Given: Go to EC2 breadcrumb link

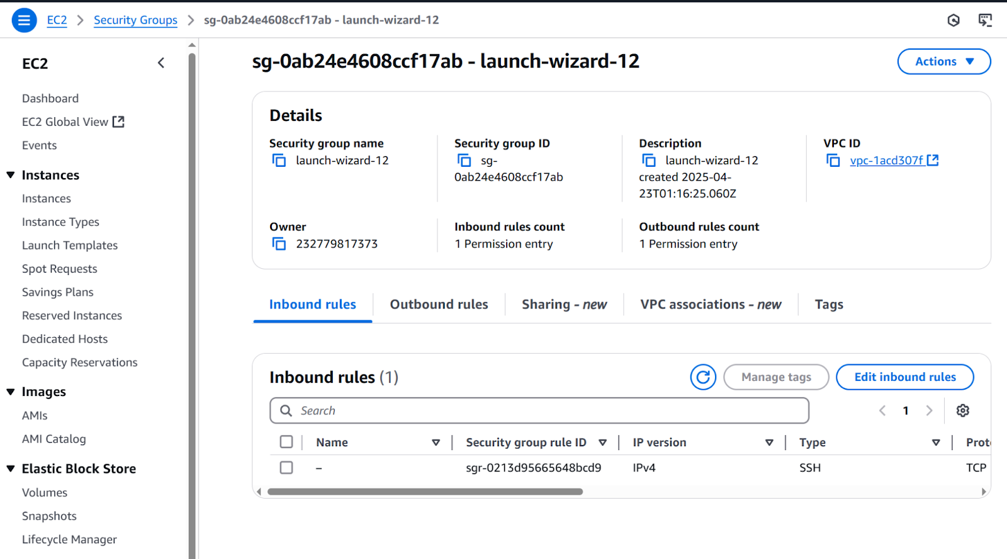Looking at the screenshot, I should coord(57,20).
